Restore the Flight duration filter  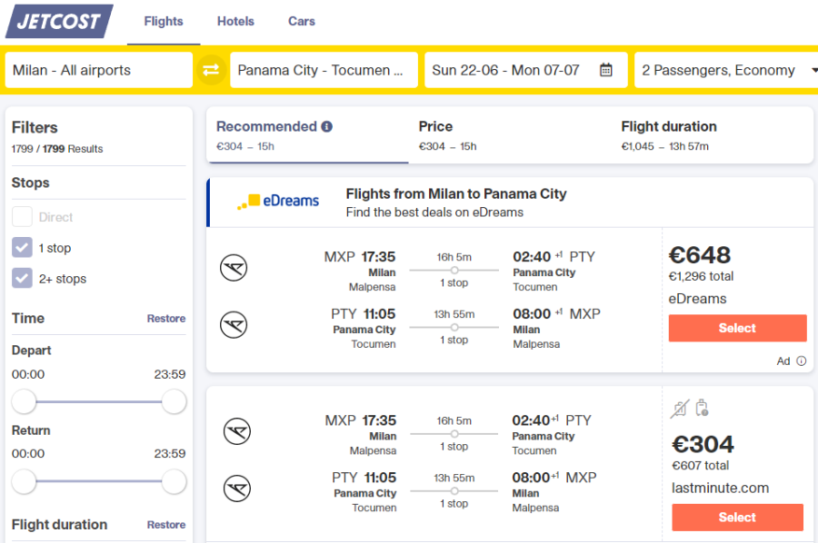click(166, 525)
